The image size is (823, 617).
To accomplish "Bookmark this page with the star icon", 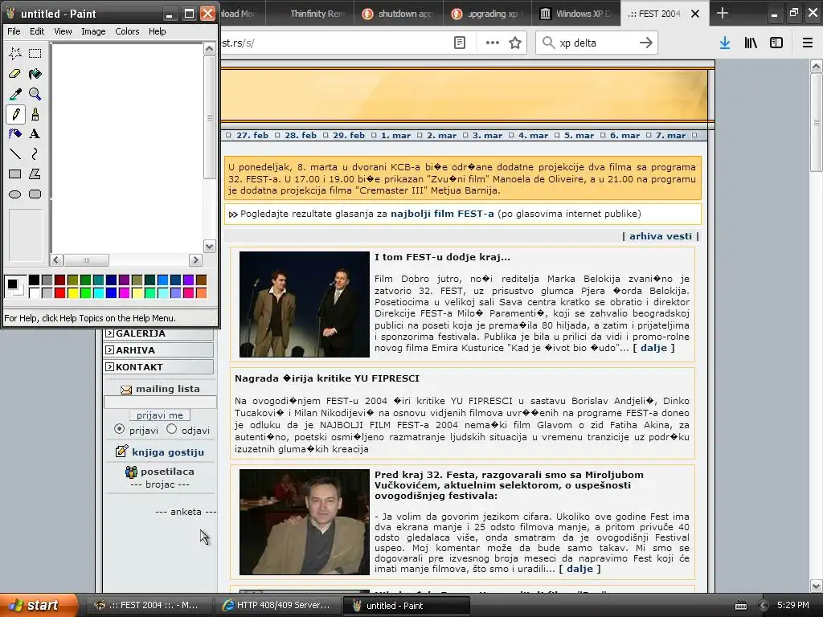I will pyautogui.click(x=515, y=43).
